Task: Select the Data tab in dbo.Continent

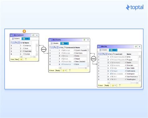Action: click(26, 39)
